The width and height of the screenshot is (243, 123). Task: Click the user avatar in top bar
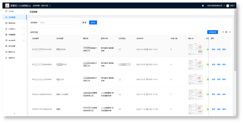227,5
